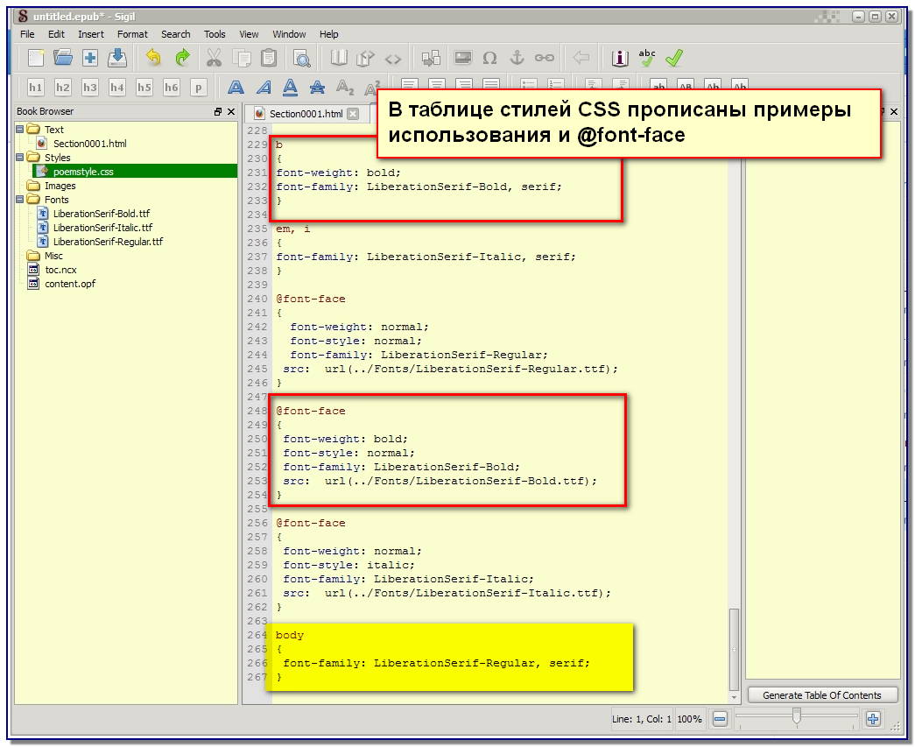Close the Section0001.html tab
The image size is (915, 747).
[x=353, y=114]
